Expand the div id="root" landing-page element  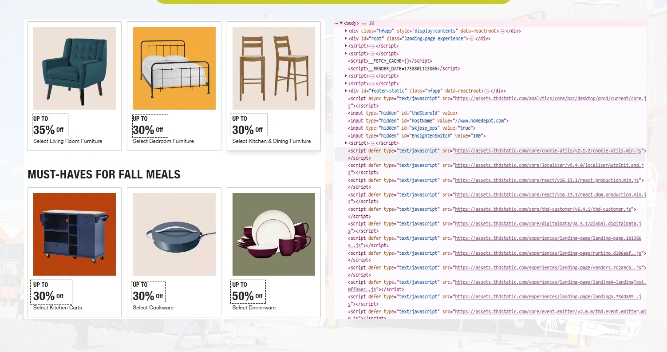(x=347, y=38)
